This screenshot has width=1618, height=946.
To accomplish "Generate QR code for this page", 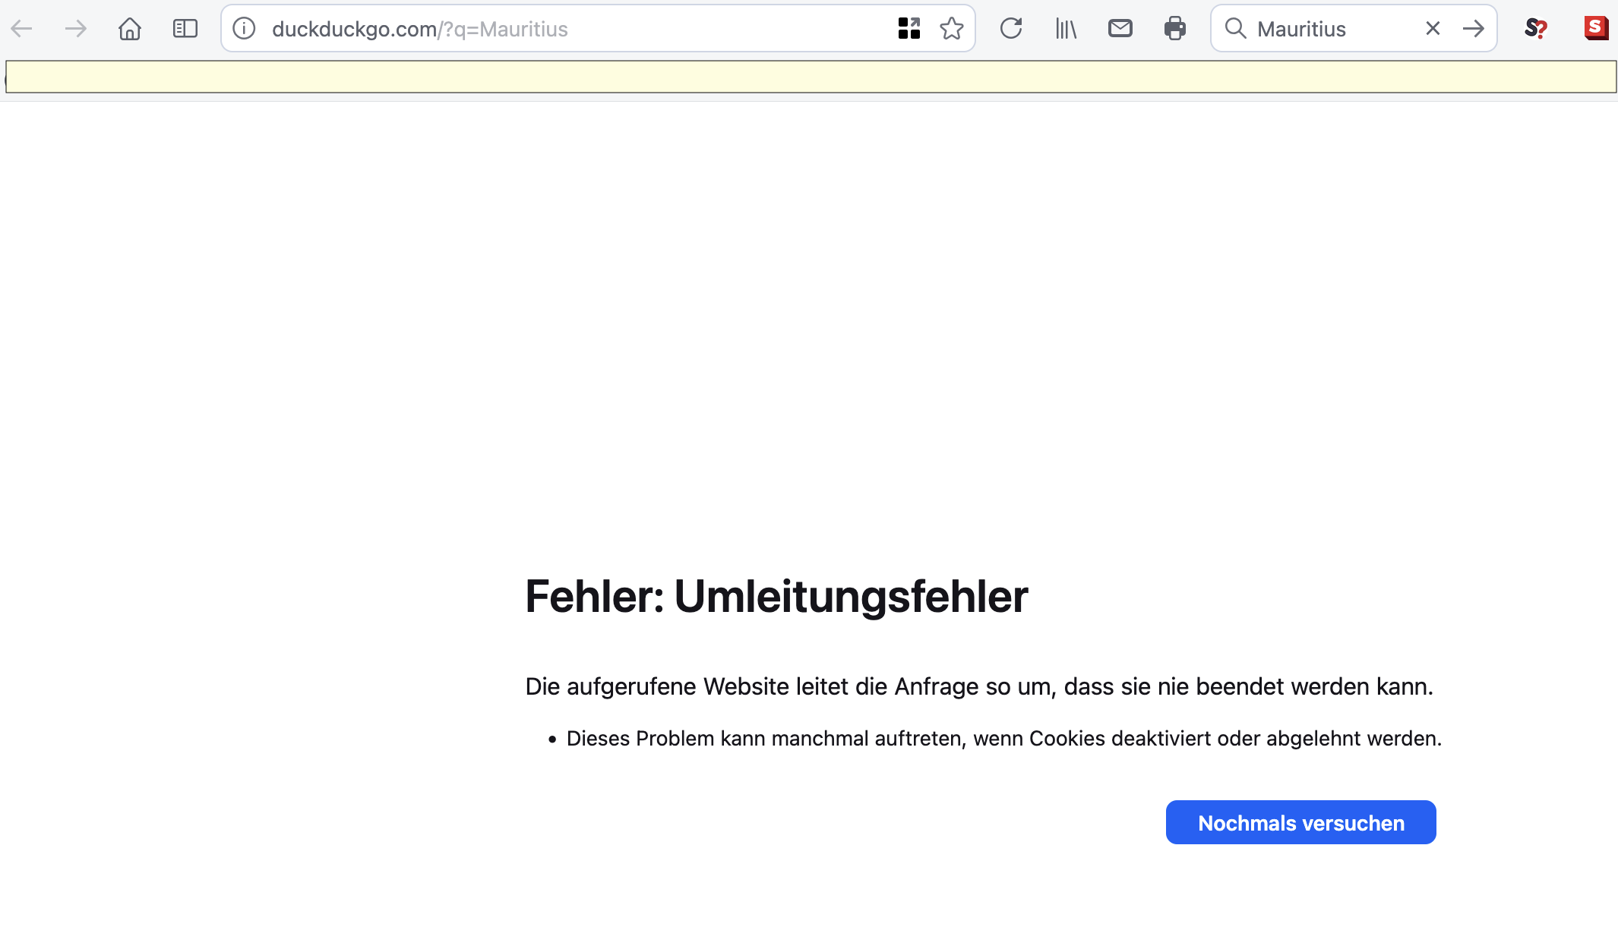I will pyautogui.click(x=909, y=29).
